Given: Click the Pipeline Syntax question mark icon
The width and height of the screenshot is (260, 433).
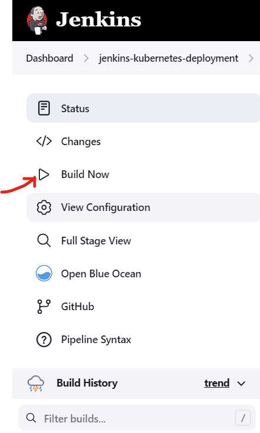Looking at the screenshot, I should coord(44,340).
